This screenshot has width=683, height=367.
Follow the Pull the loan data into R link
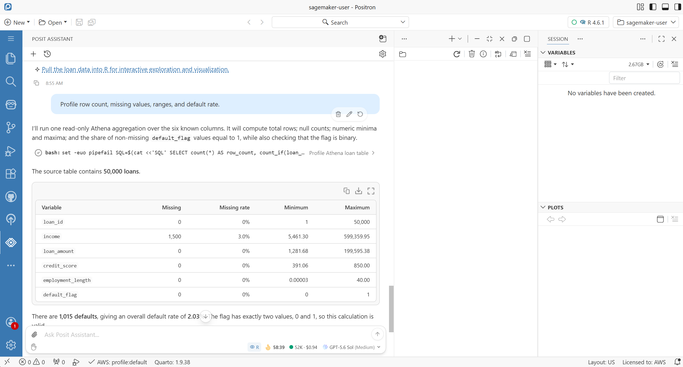click(x=135, y=70)
